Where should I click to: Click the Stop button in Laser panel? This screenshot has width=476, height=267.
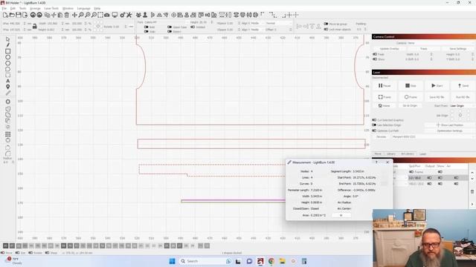[411, 86]
